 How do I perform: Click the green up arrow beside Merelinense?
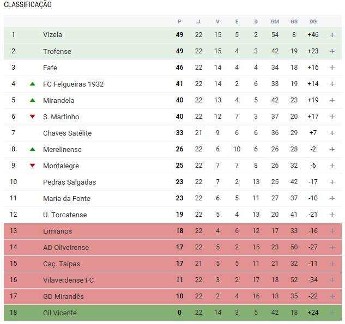[32, 149]
